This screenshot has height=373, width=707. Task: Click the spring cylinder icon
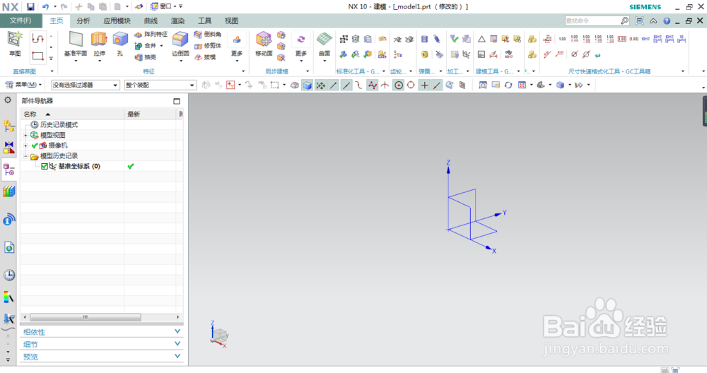point(424,39)
